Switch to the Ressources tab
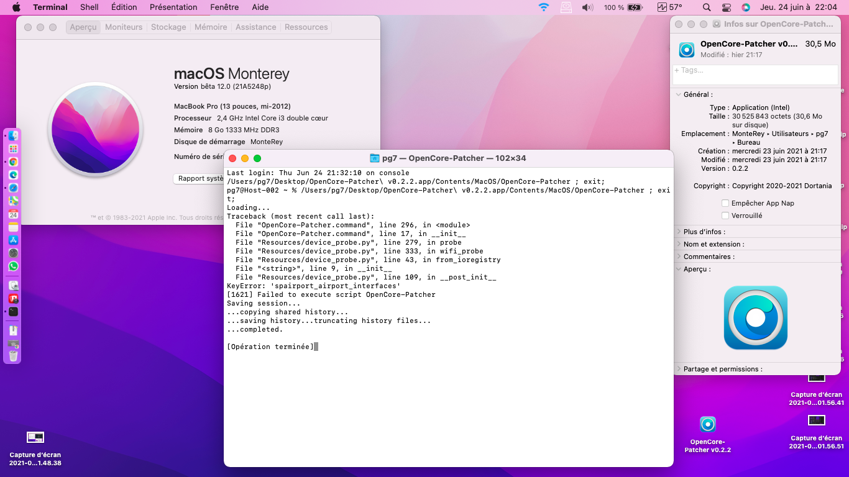This screenshot has width=849, height=477. 306,27
